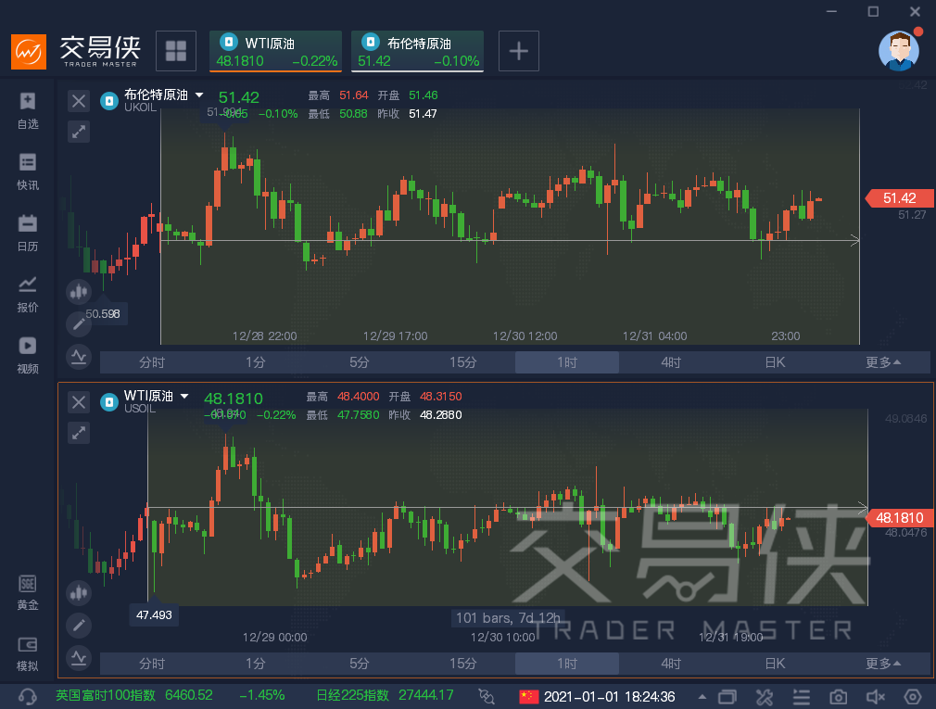Image resolution: width=936 pixels, height=709 pixels.
Task: Open chart type selector in Brent chart
Action: pos(79,292)
